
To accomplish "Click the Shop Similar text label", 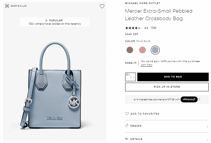I will coord(19,6).
